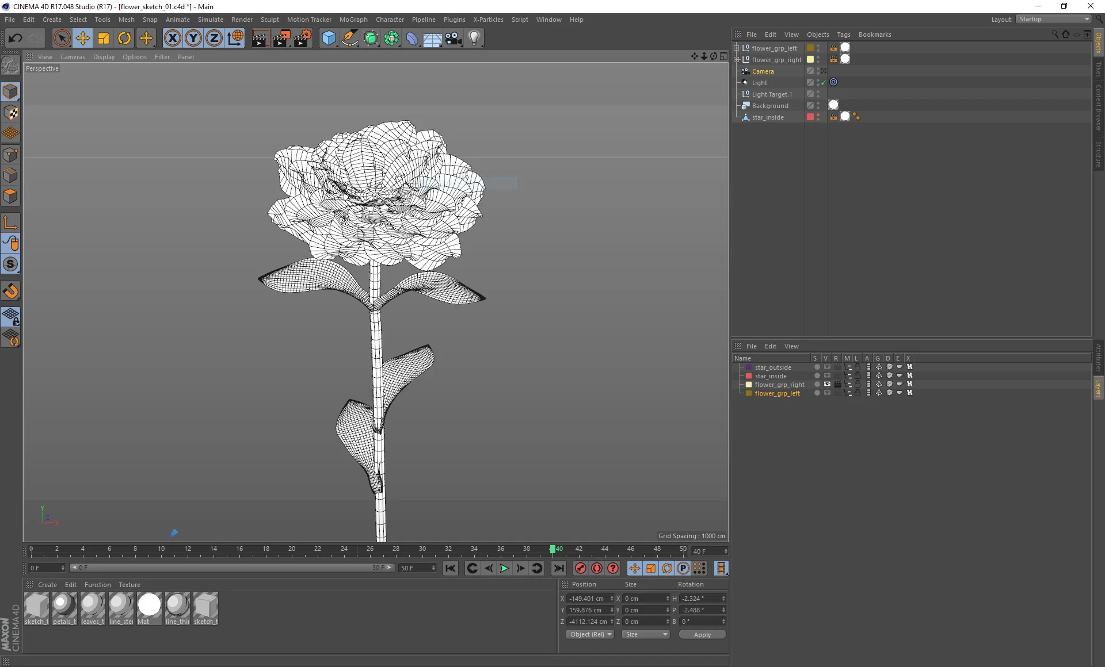Click the Undo arrow icon

[15, 39]
